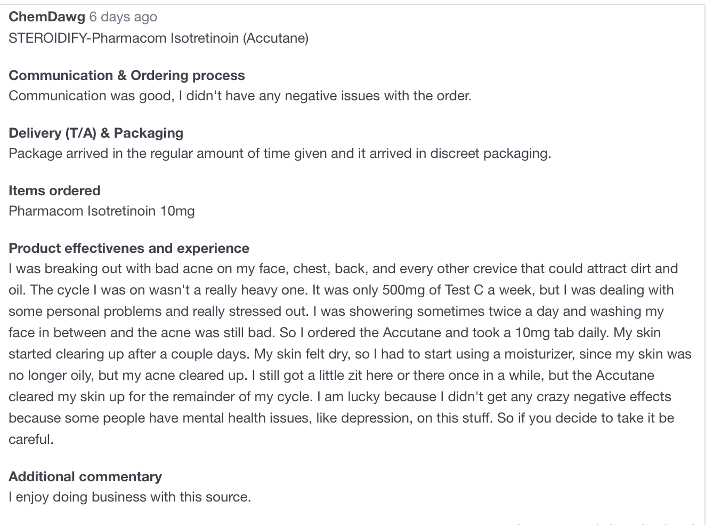This screenshot has width=713, height=525.
Task: Click the 'Items ordered' heading
Action: pos(54,190)
